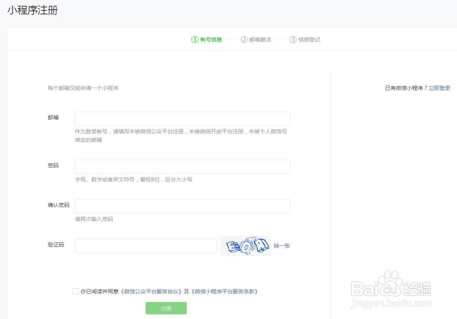
Task: Select step 3 信息登记
Action: pyautogui.click(x=305, y=40)
